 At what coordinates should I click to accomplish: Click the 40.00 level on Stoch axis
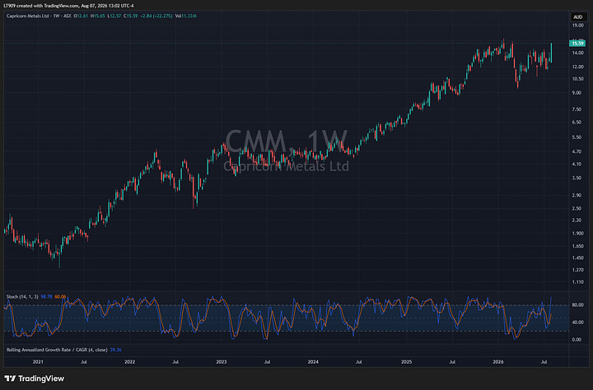pos(577,323)
